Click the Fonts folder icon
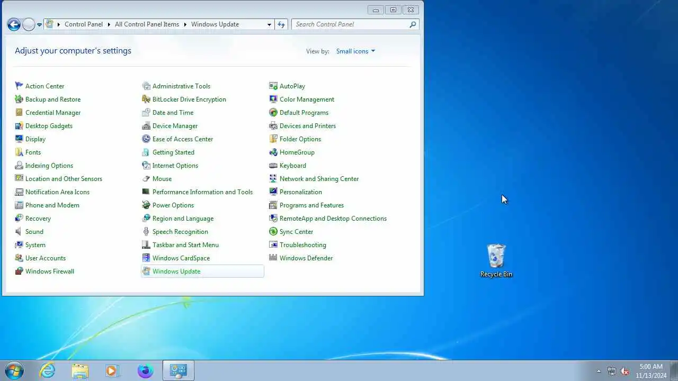This screenshot has width=678, height=381. [19, 152]
